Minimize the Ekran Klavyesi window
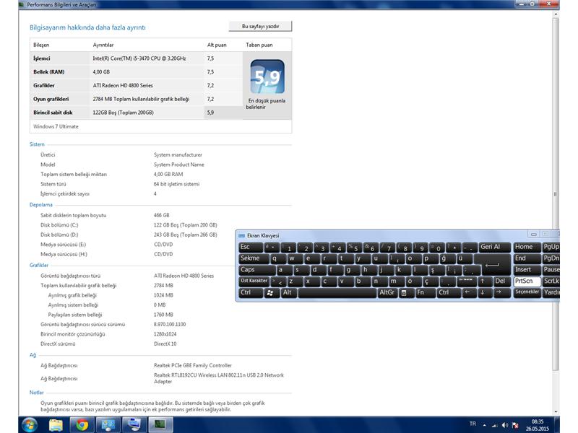 tap(533, 234)
